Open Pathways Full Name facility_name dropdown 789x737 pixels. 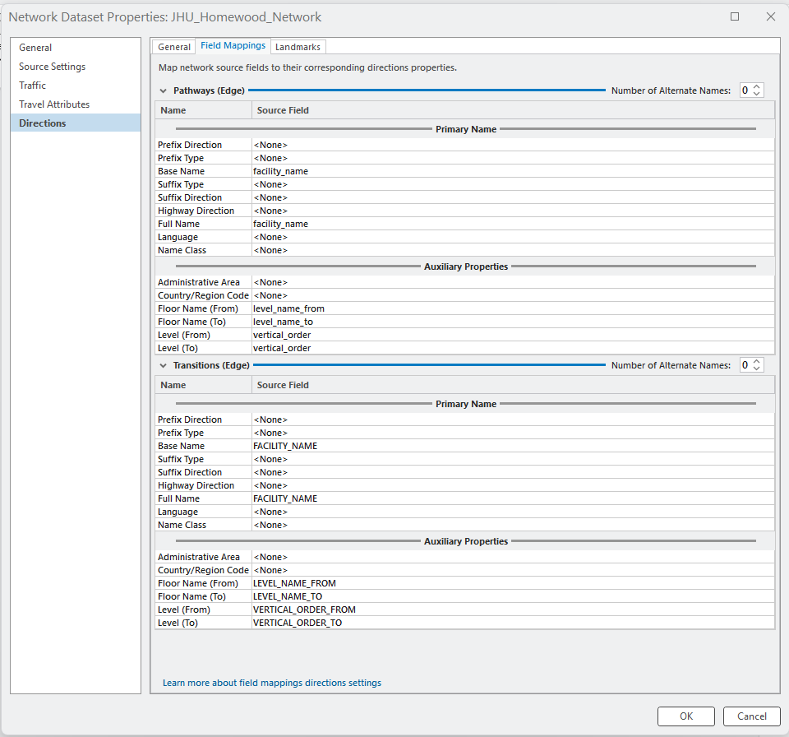coord(513,224)
